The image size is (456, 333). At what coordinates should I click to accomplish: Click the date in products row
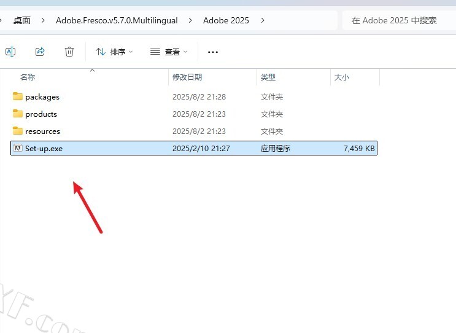click(x=199, y=114)
